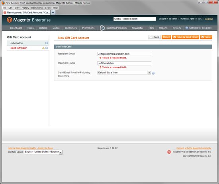Open a new browser tab with plus button

click(53, 13)
